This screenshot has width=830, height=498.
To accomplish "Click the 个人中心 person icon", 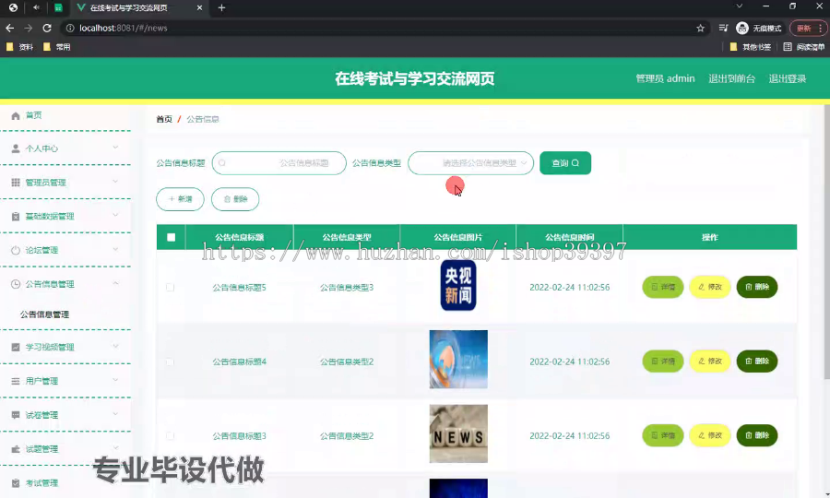I will 16,148.
